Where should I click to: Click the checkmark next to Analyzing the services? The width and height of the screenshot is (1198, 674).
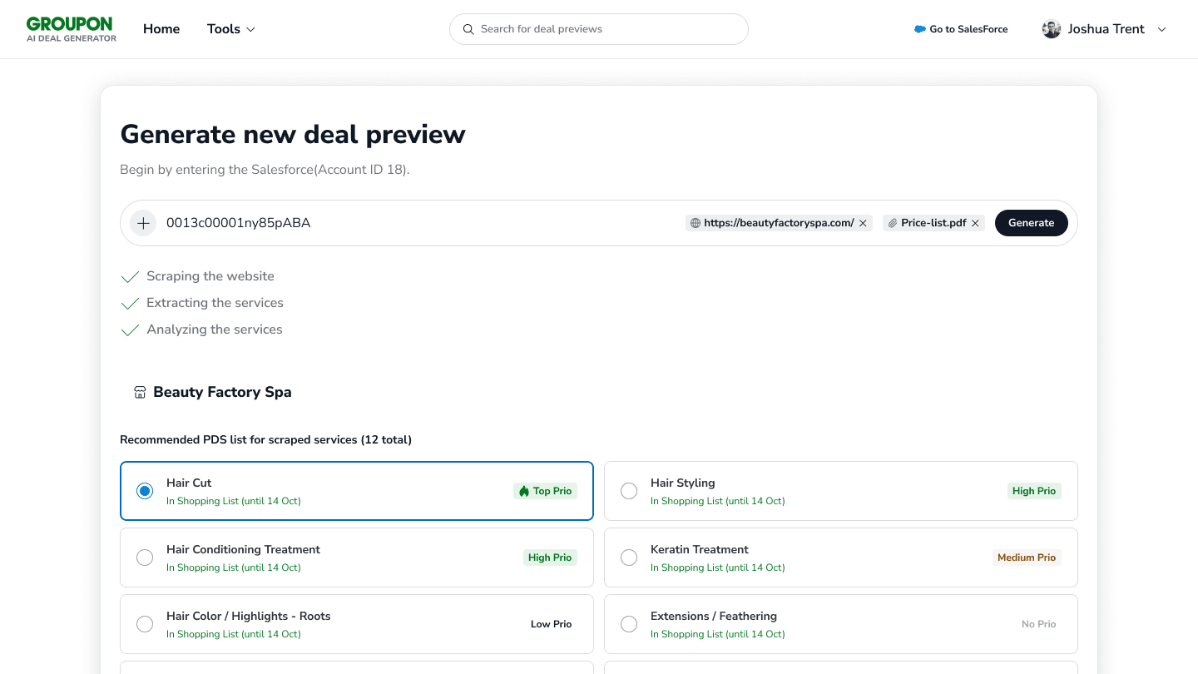coord(130,330)
